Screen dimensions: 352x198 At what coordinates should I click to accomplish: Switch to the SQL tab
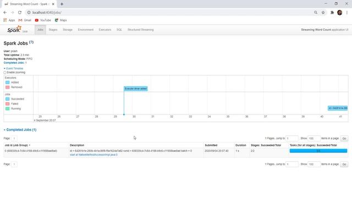pyautogui.click(x=119, y=30)
